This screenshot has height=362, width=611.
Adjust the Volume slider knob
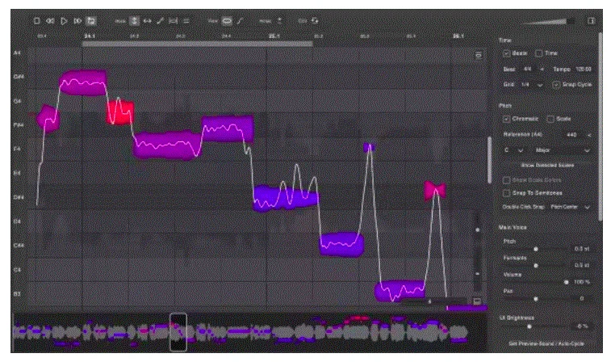click(566, 282)
